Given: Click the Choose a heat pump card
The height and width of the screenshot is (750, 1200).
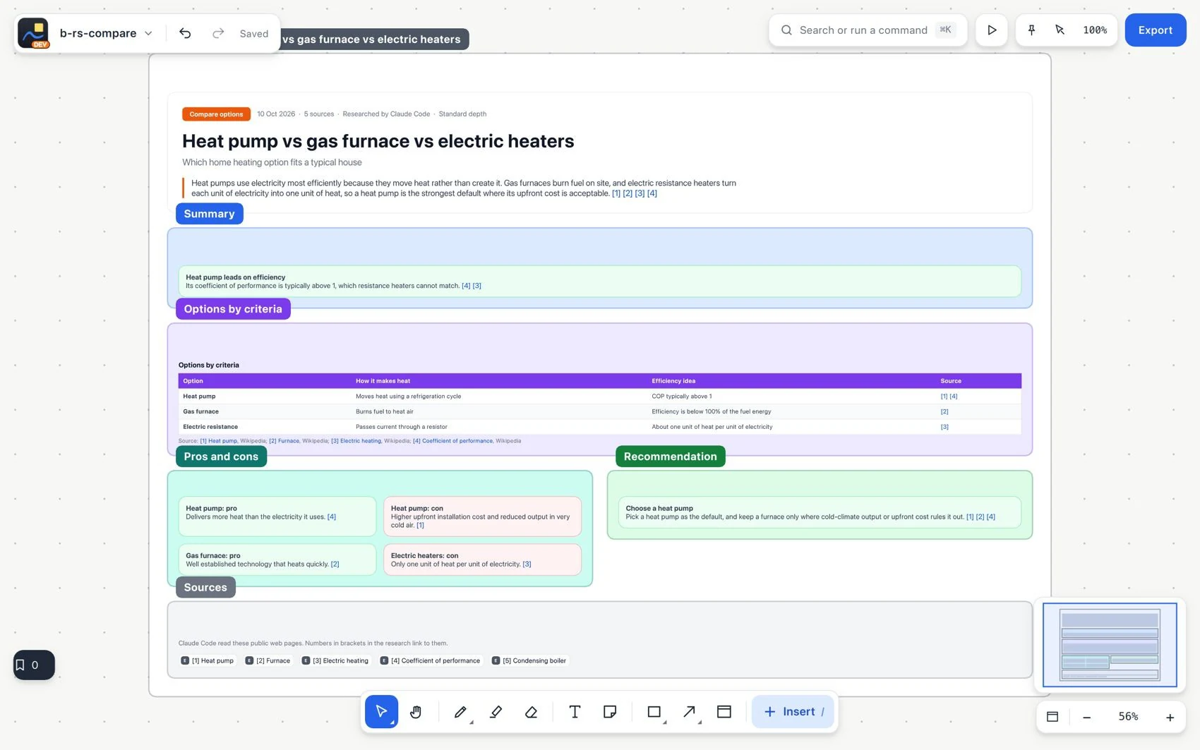Looking at the screenshot, I should (x=820, y=512).
